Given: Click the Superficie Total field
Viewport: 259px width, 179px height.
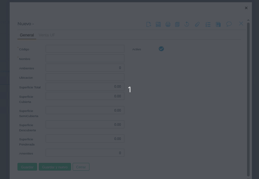Looking at the screenshot, I should [x=85, y=87].
